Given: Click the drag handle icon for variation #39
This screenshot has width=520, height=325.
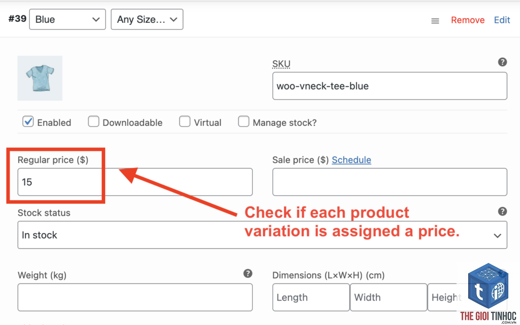Looking at the screenshot, I should click(x=435, y=21).
